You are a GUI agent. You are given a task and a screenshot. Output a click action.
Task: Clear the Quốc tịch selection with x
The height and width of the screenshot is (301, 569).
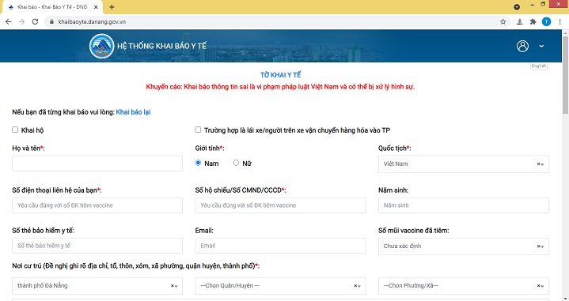(538, 164)
